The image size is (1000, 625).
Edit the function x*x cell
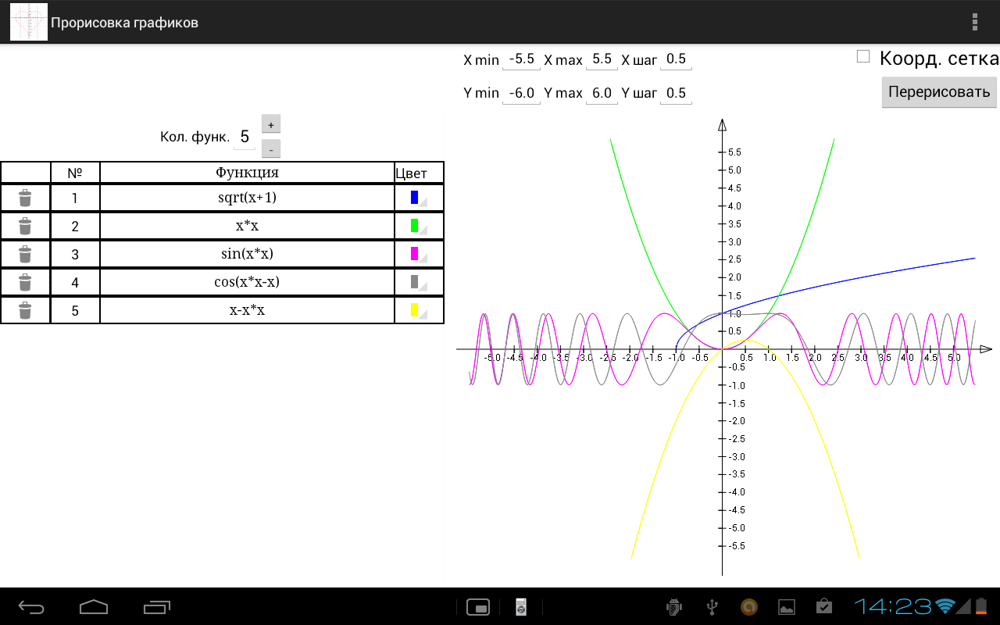coord(247,227)
